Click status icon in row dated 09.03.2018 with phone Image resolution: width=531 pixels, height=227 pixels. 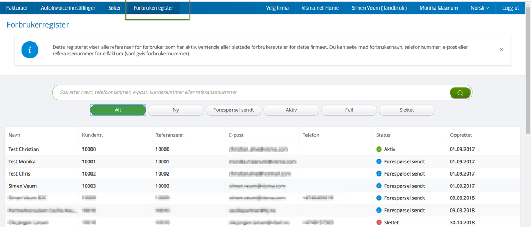tap(379, 198)
